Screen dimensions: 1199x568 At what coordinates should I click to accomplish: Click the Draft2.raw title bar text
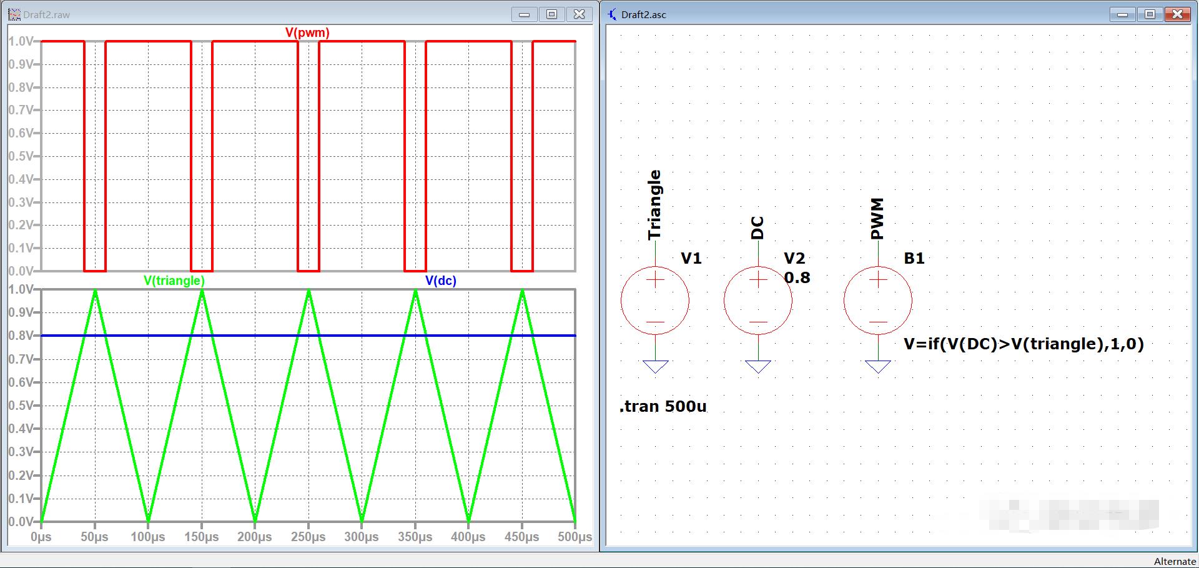(47, 14)
